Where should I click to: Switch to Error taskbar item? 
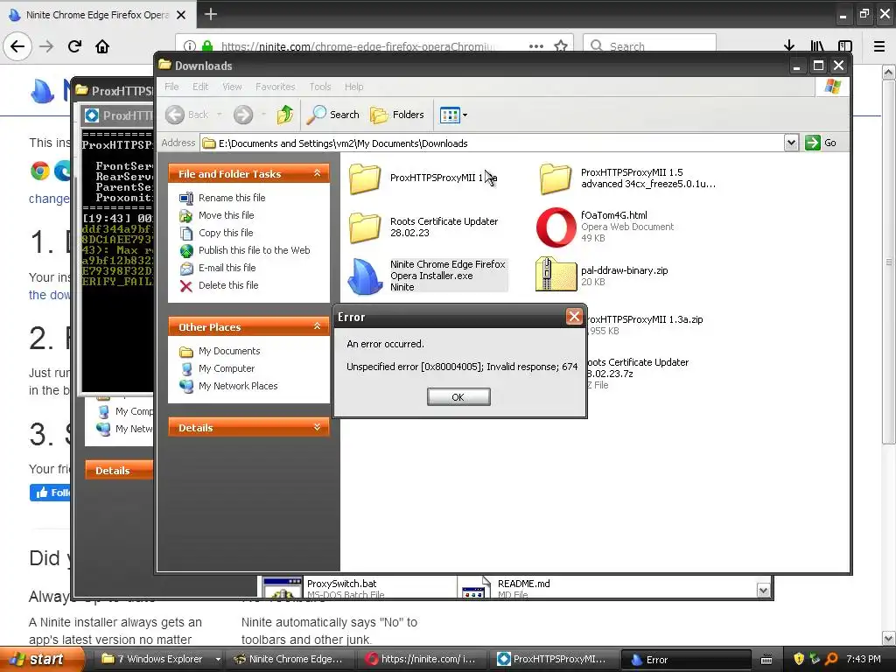coord(684,659)
